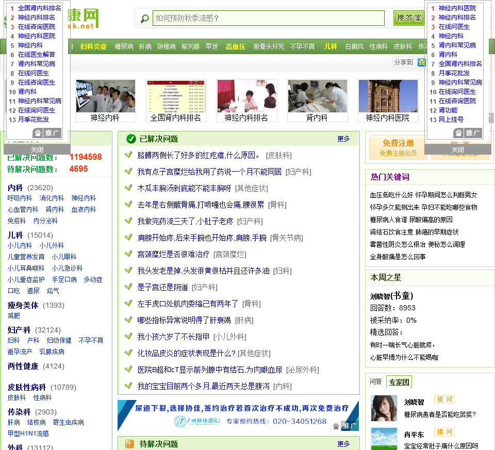Click 更多 link in 已解决问题 header

click(x=343, y=139)
